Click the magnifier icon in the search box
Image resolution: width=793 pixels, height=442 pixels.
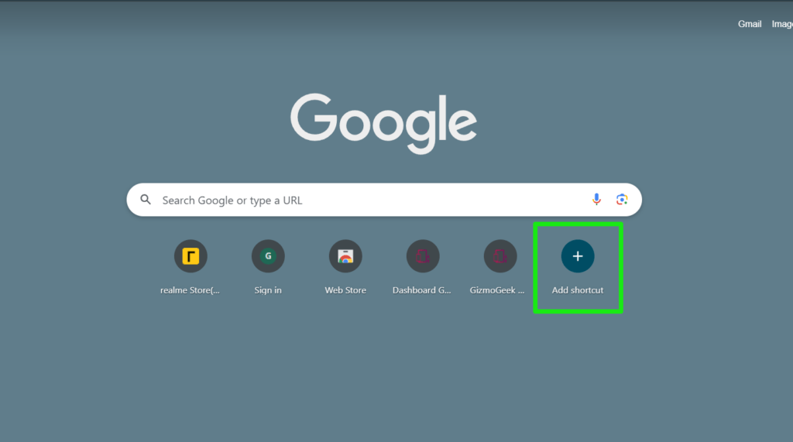pos(146,200)
